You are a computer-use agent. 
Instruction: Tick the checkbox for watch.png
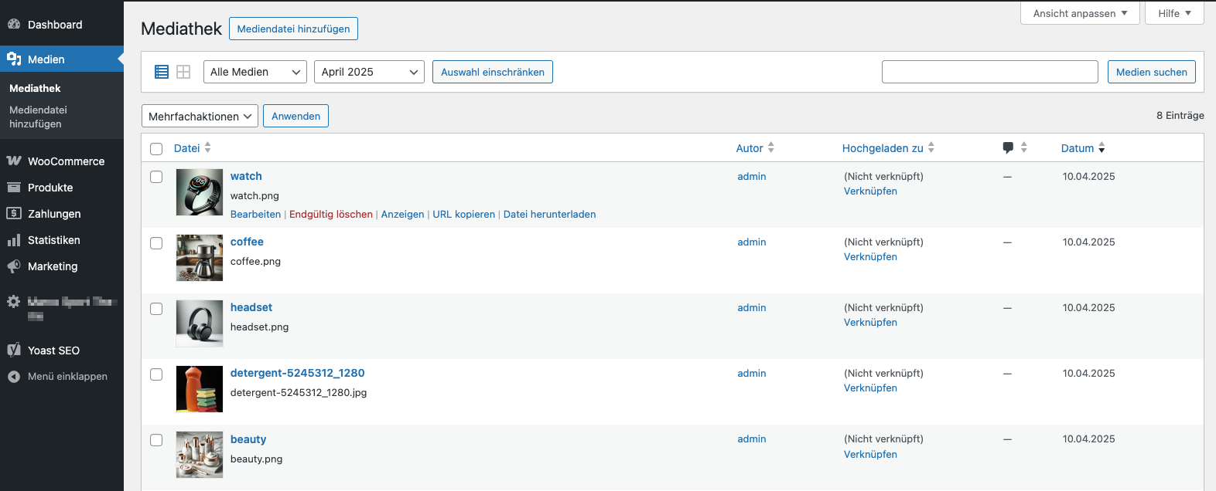(x=156, y=177)
